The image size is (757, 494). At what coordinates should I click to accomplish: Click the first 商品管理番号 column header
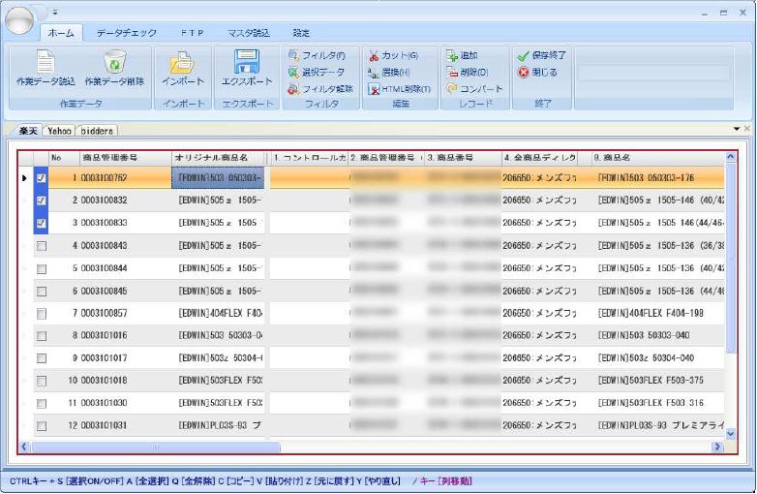coord(126,158)
